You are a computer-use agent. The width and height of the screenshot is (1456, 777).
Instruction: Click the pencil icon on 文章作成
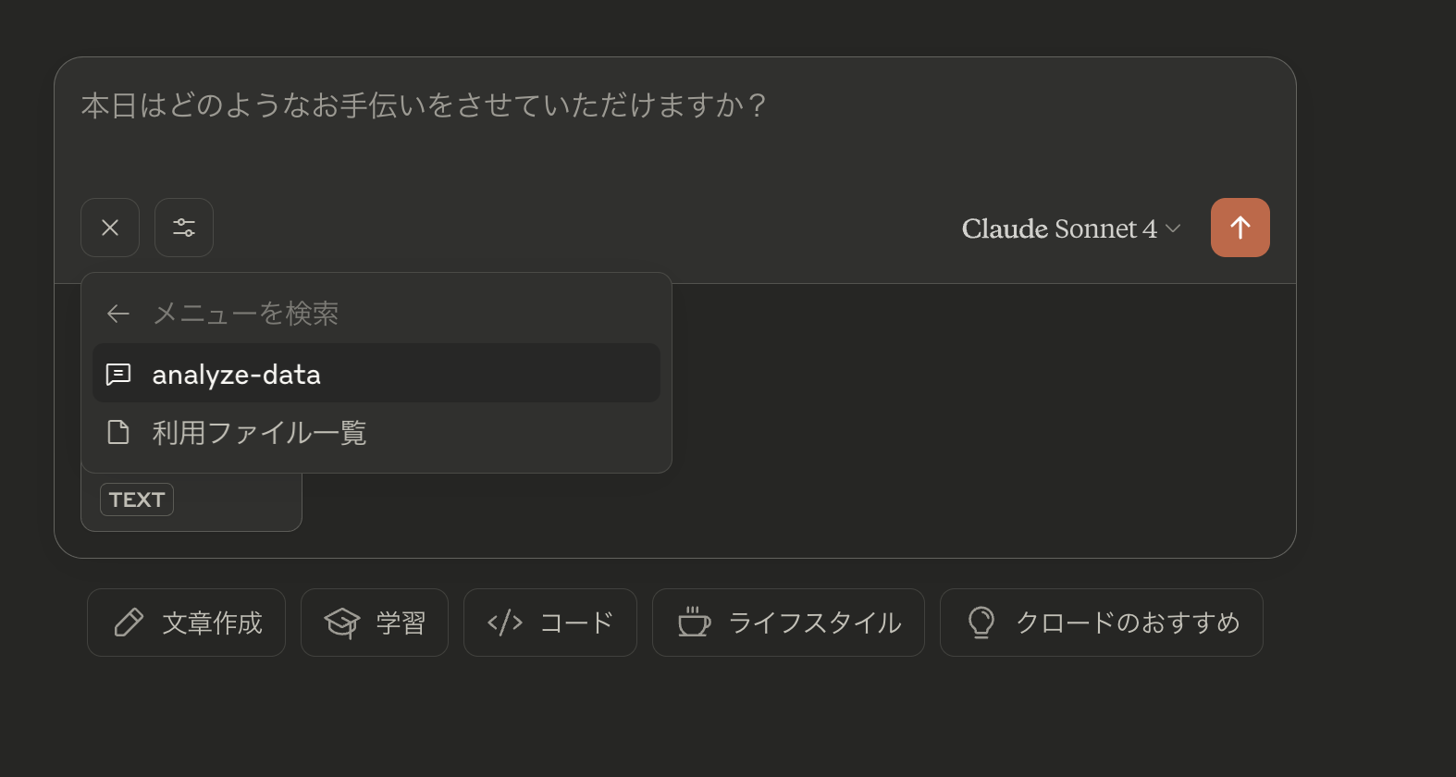(129, 623)
